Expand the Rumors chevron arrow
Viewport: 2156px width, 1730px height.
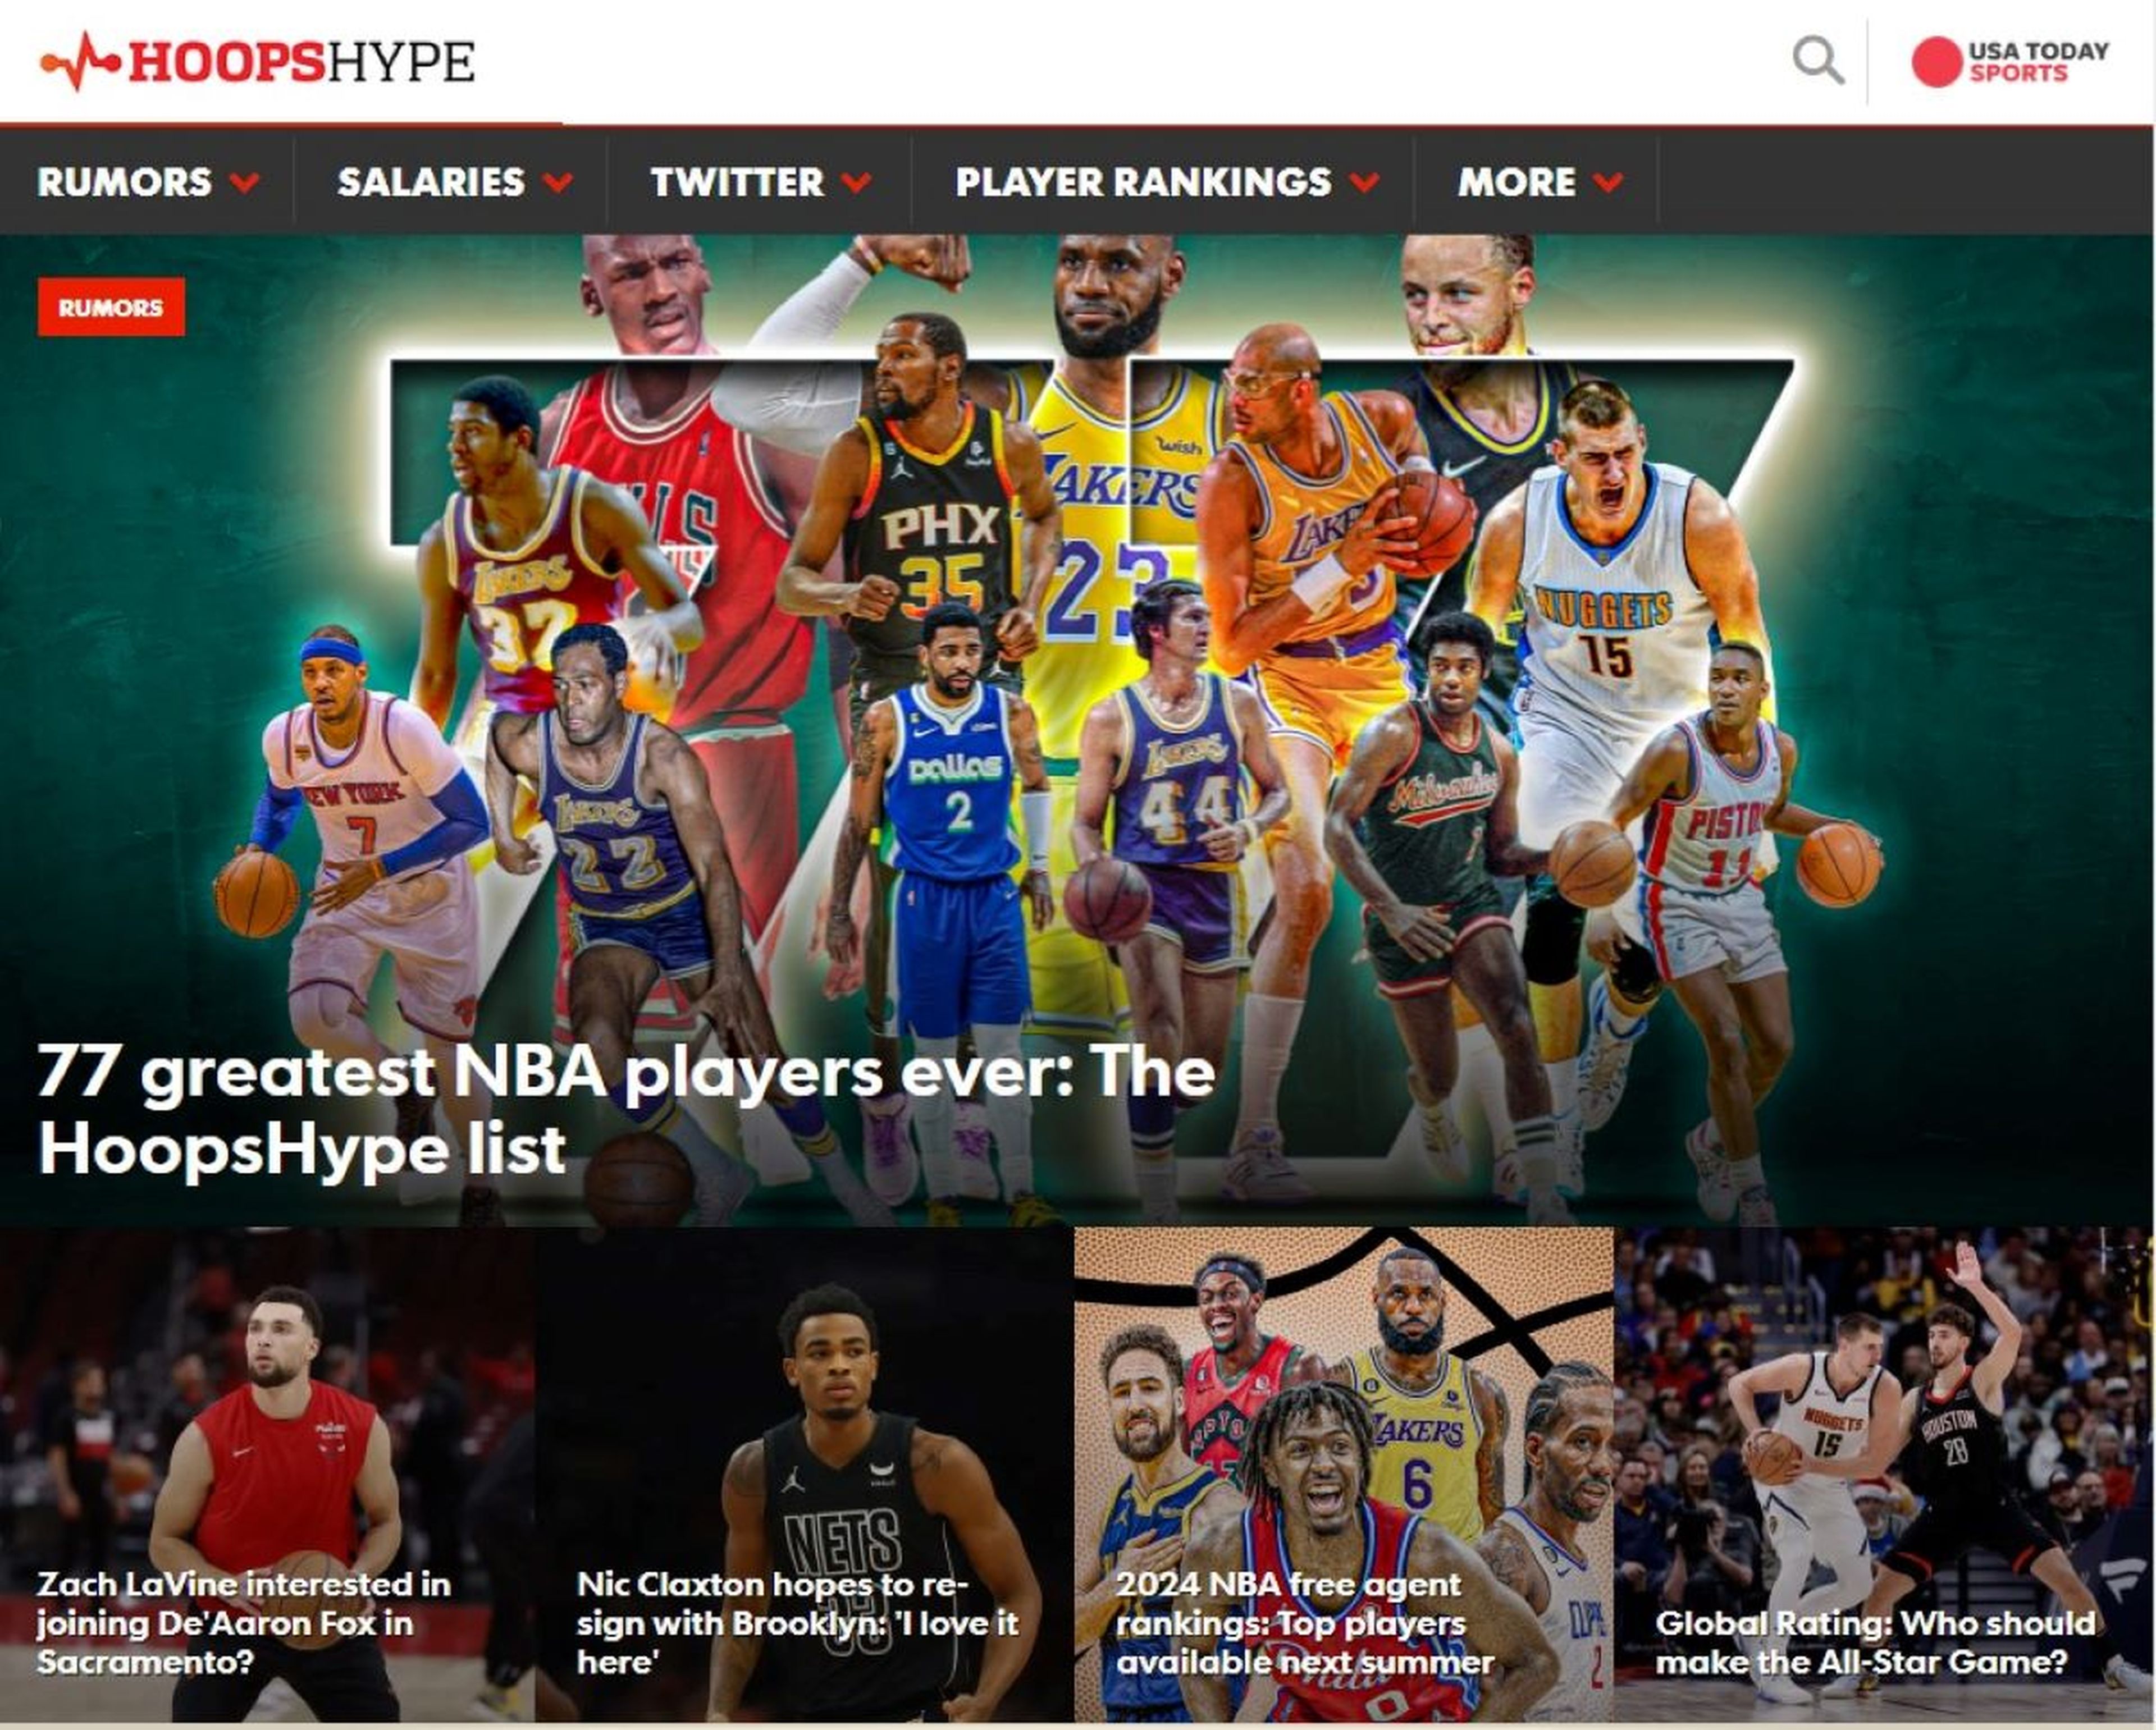point(244,182)
